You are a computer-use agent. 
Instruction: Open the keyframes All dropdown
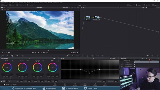[x=143, y=58]
